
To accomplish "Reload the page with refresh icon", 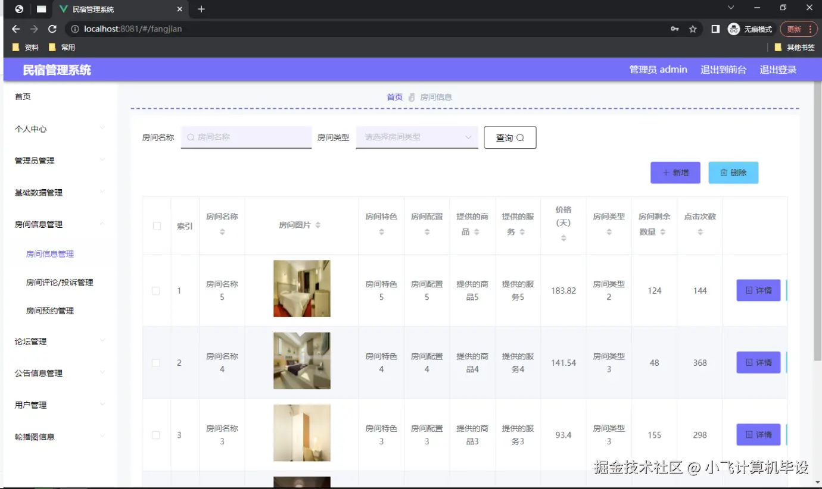I will [x=52, y=29].
